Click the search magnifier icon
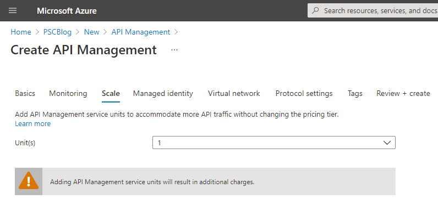 coord(316,10)
